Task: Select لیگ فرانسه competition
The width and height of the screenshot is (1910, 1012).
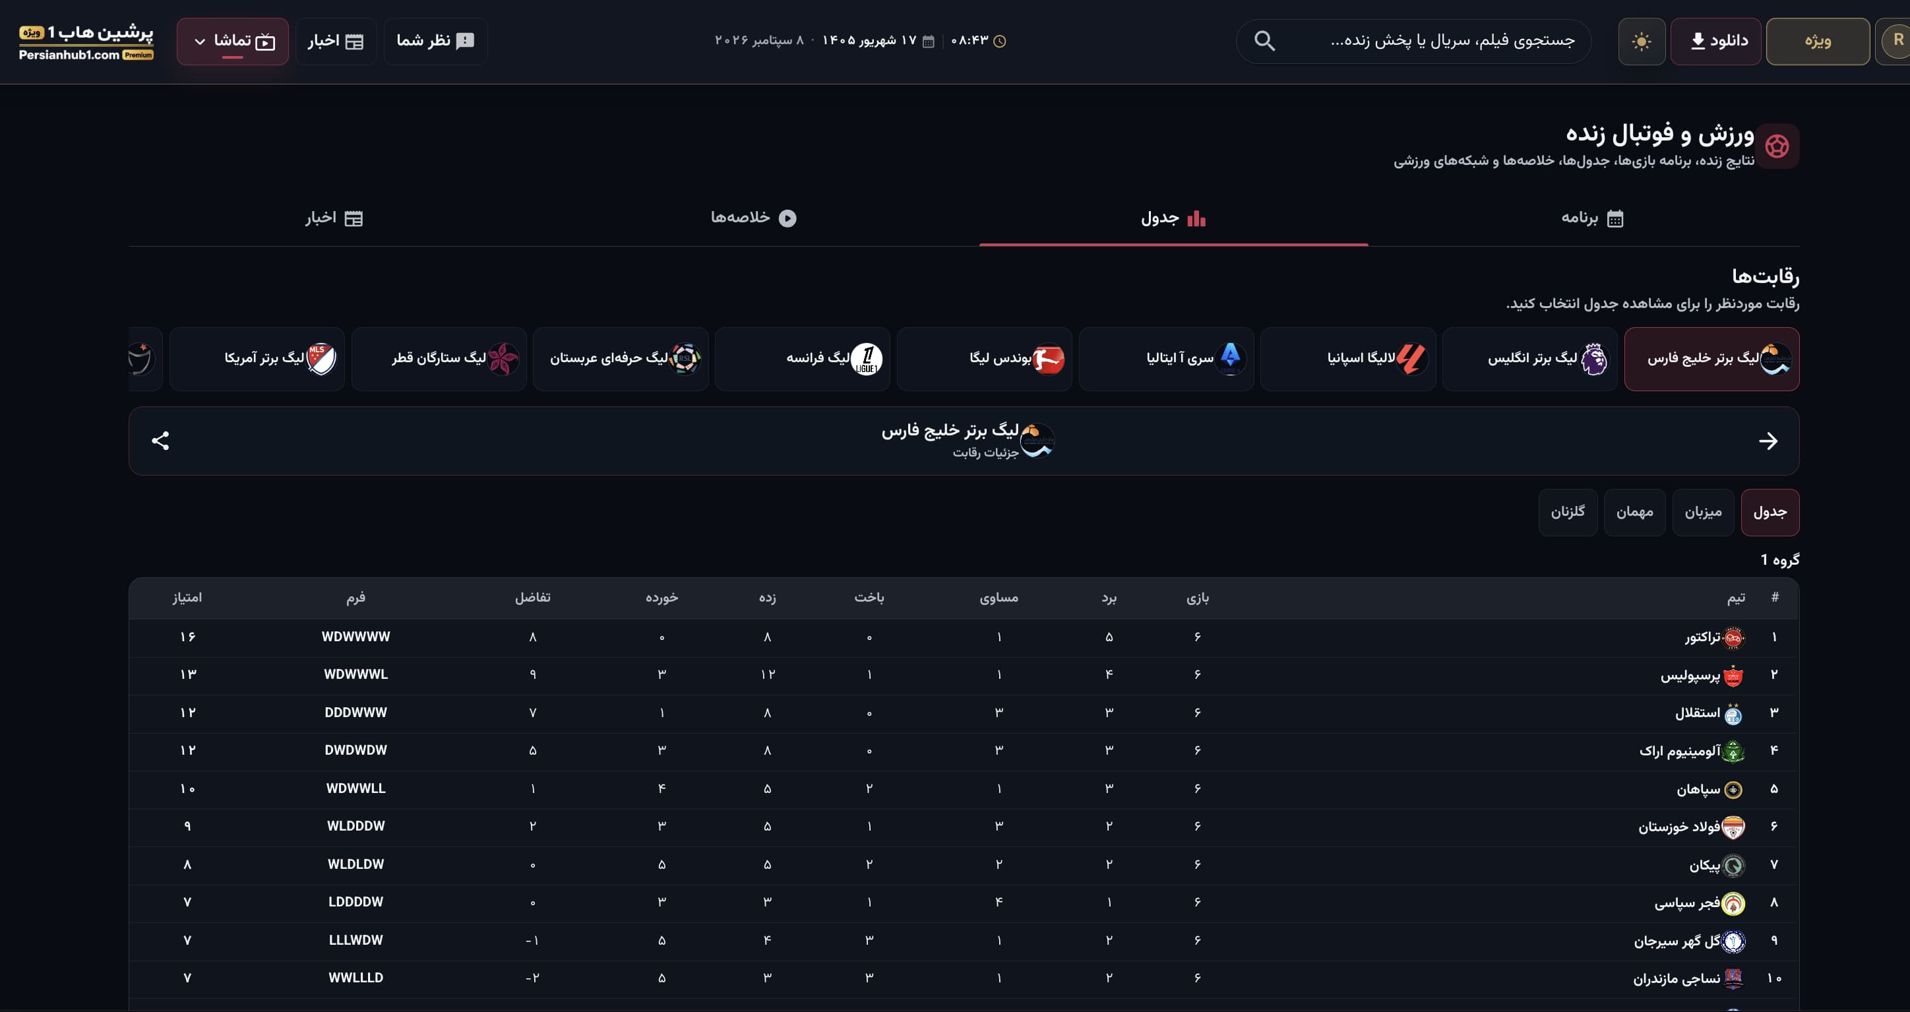Action: 802,359
